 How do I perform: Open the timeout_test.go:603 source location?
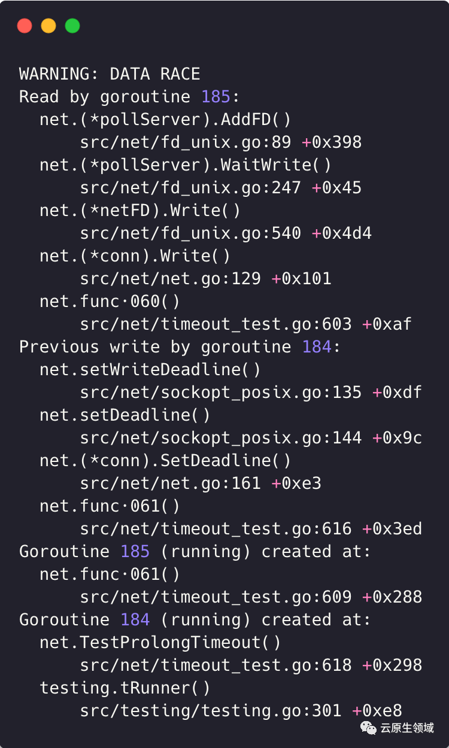tap(216, 324)
